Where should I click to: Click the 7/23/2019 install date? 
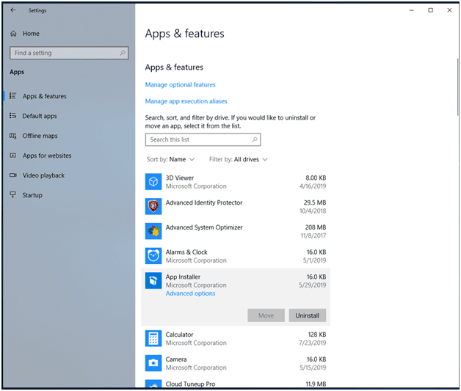[x=313, y=343]
